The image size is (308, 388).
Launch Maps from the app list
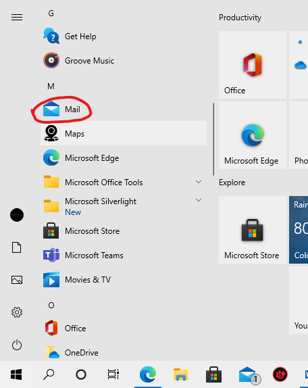[x=124, y=133]
